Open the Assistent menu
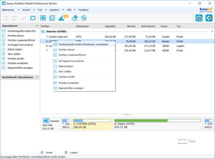The height and width of the screenshot is (159, 215). coord(54,10)
